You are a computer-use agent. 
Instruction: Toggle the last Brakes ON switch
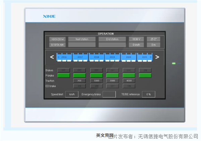[x=145, y=70]
